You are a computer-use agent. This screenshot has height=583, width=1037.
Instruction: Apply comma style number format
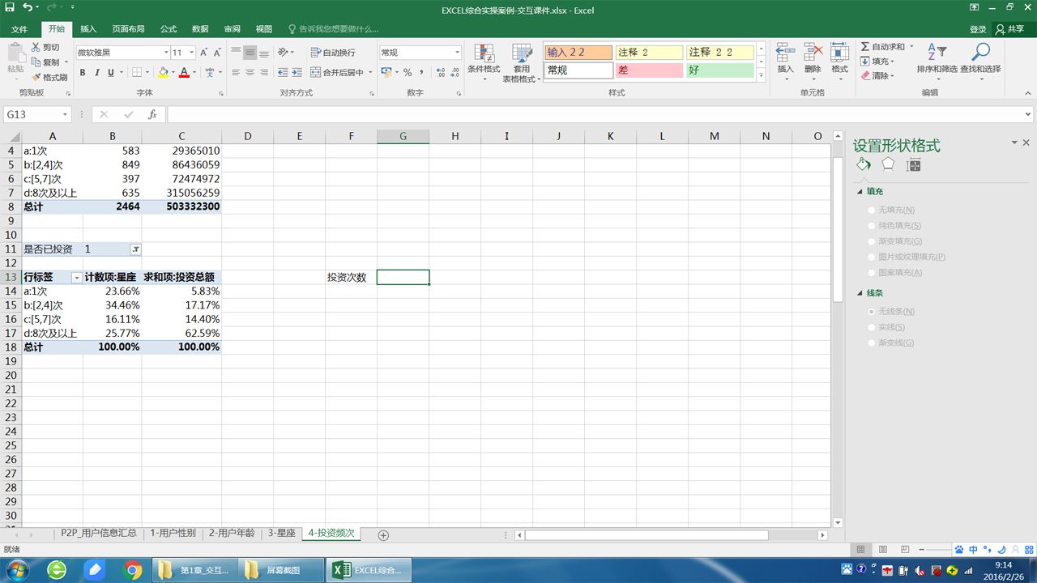click(420, 72)
